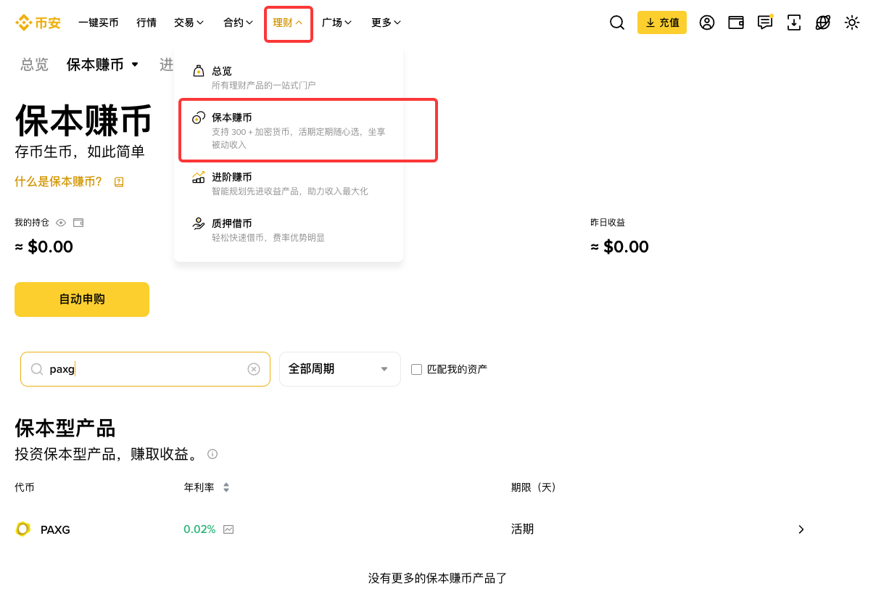
Task: Open the user profile icon
Action: coord(707,22)
